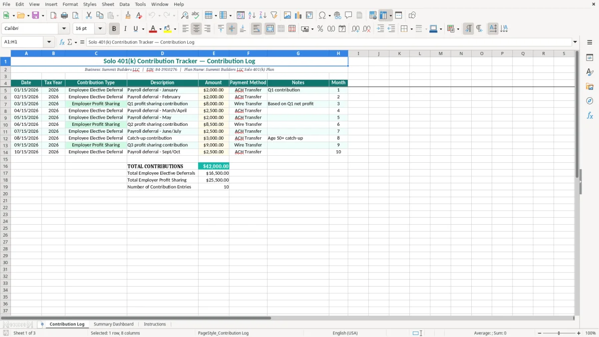
Task: Click the Cut scissors icon
Action: pyautogui.click(x=89, y=15)
